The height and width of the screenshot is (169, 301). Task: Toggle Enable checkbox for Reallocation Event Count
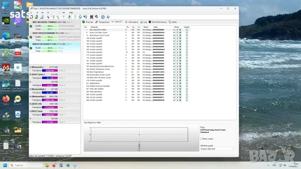pyautogui.click(x=187, y=75)
